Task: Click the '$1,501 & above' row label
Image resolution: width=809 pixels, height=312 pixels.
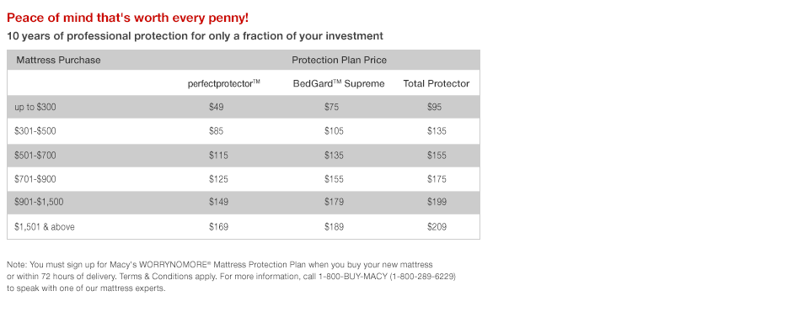Action: point(45,226)
